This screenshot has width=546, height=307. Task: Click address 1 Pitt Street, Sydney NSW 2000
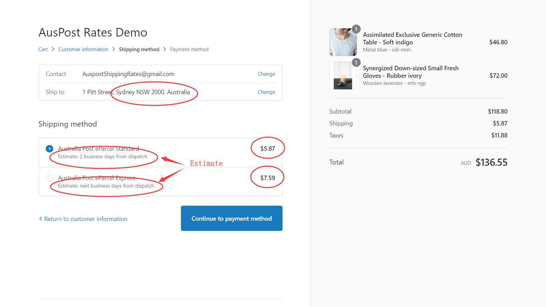pos(136,92)
